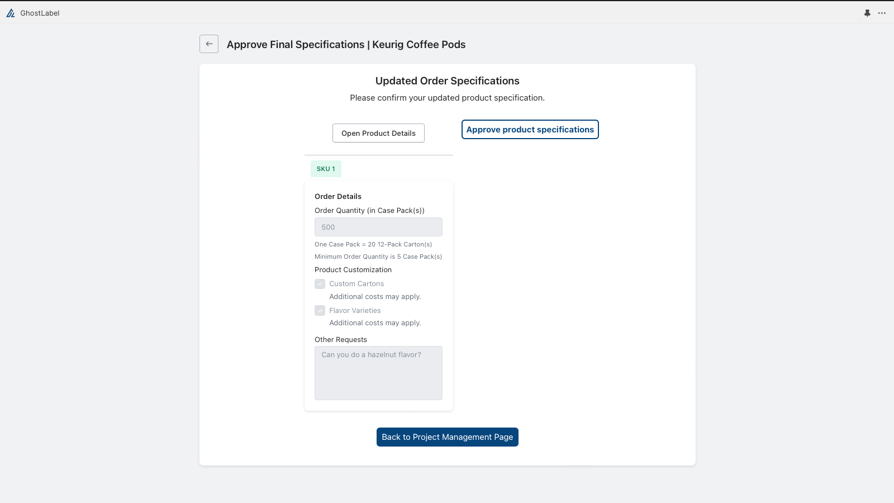Click the Custom Cartons label text
Screen dimensions: 894x503
[356, 284]
